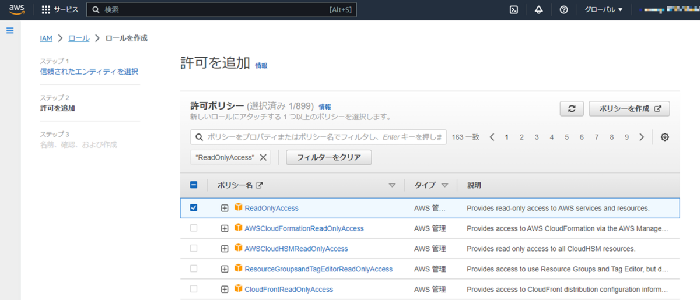The height and width of the screenshot is (300, 700).
Task: Go to previous results page arrow
Action: click(492, 137)
